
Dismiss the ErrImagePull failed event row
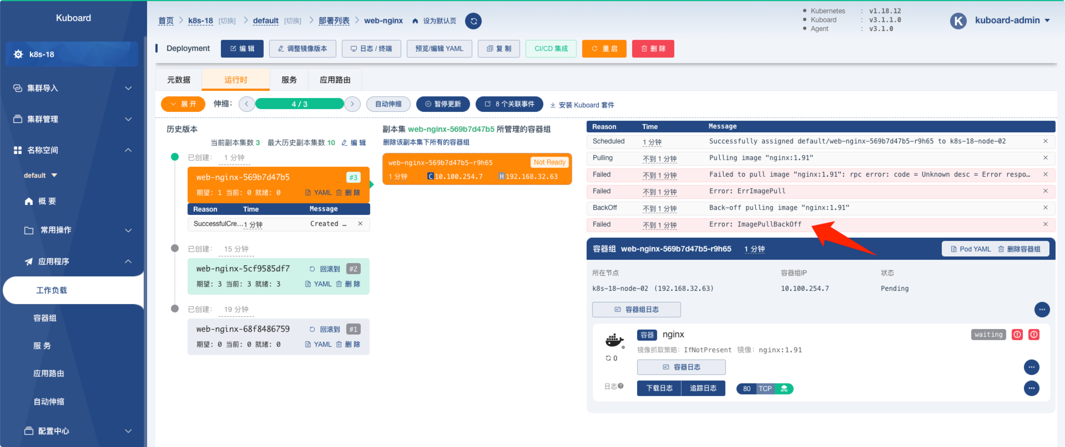coord(1046,191)
